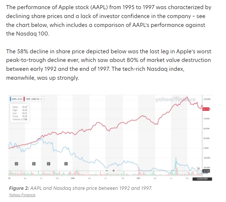The height and width of the screenshot is (202, 226).
Task: Toggle the ^IXIC 1581.53 legend label
Action: click(x=33, y=99)
